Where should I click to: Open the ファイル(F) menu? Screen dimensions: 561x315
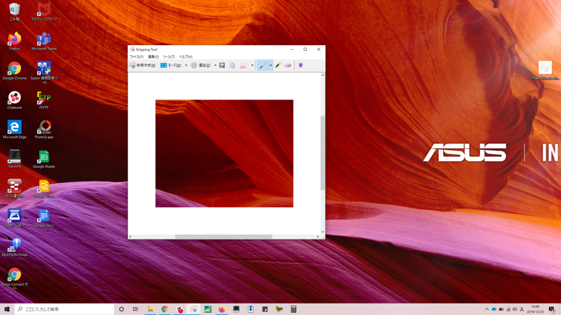pyautogui.click(x=136, y=57)
